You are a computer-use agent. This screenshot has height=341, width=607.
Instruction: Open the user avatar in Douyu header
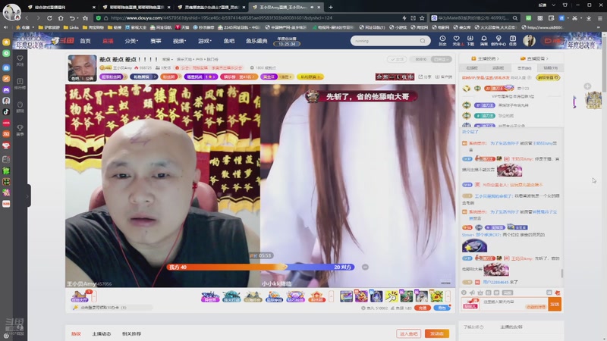point(529,41)
